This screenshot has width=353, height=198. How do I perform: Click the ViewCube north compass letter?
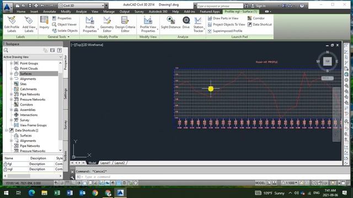coord(327,52)
